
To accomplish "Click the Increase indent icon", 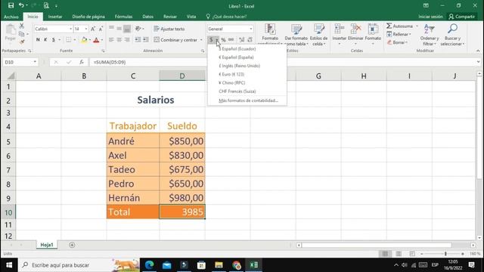I will pos(146,40).
